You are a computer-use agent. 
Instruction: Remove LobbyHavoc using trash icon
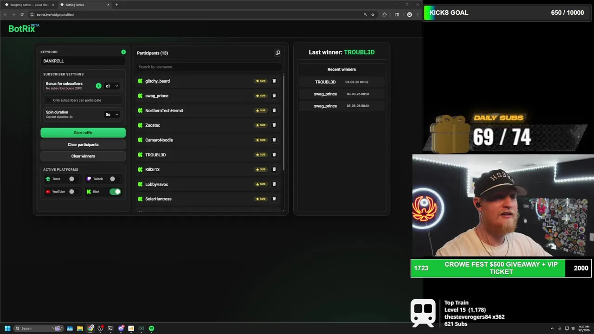tap(274, 184)
